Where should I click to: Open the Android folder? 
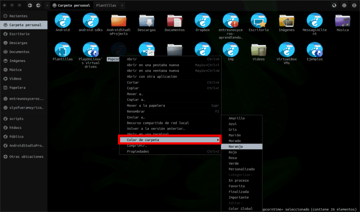(x=62, y=21)
